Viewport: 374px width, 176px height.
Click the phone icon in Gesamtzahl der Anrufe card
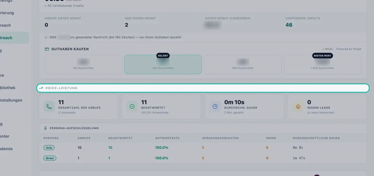click(x=49, y=107)
